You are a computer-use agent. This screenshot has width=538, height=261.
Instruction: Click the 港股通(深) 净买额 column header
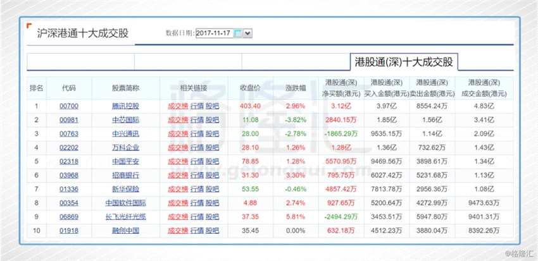(x=341, y=88)
